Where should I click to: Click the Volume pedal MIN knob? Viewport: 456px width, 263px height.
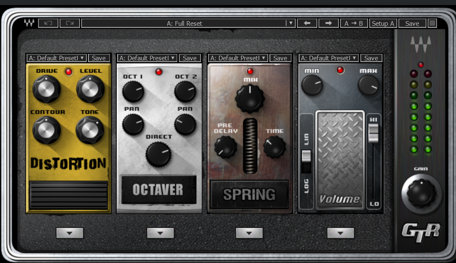click(312, 85)
